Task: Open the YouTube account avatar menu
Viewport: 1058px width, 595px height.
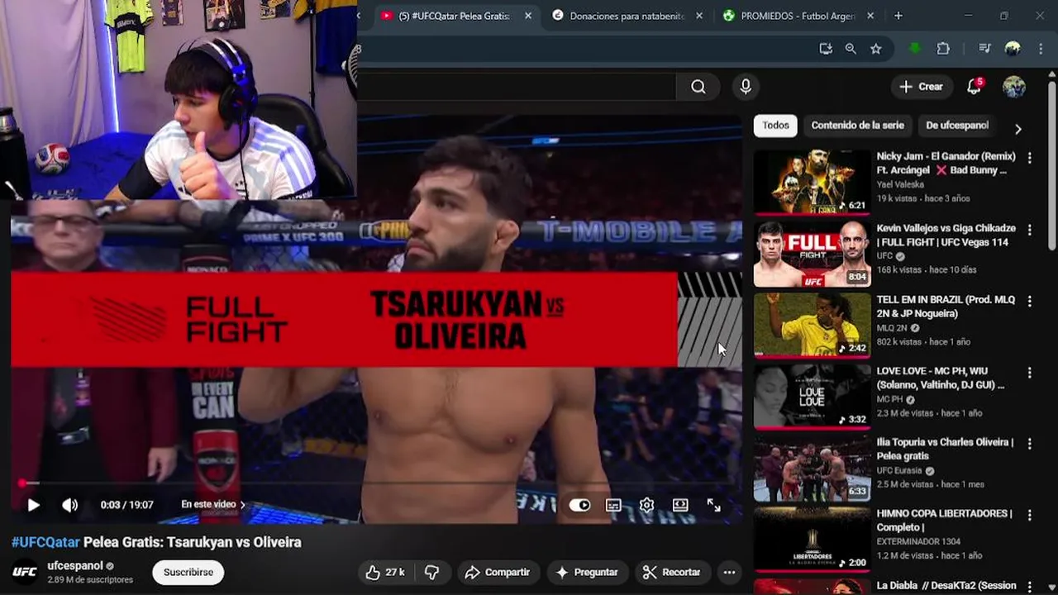Action: (1014, 87)
